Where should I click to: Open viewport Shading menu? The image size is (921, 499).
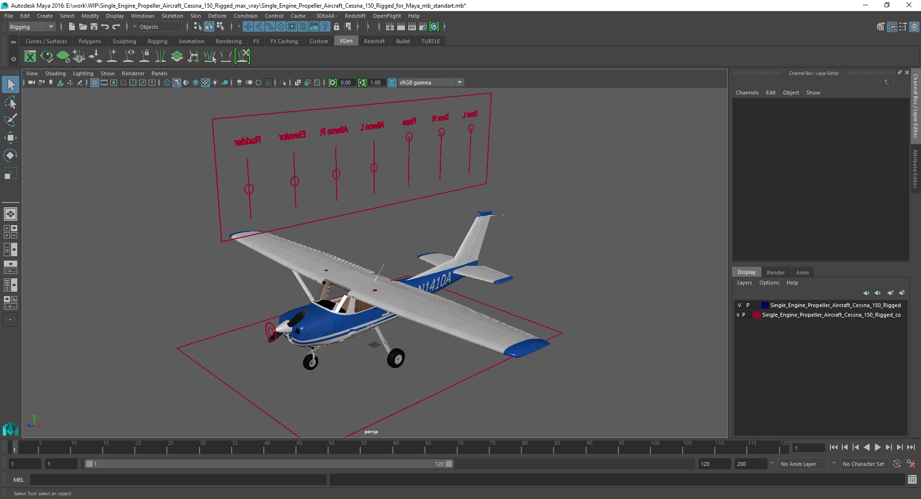point(55,73)
